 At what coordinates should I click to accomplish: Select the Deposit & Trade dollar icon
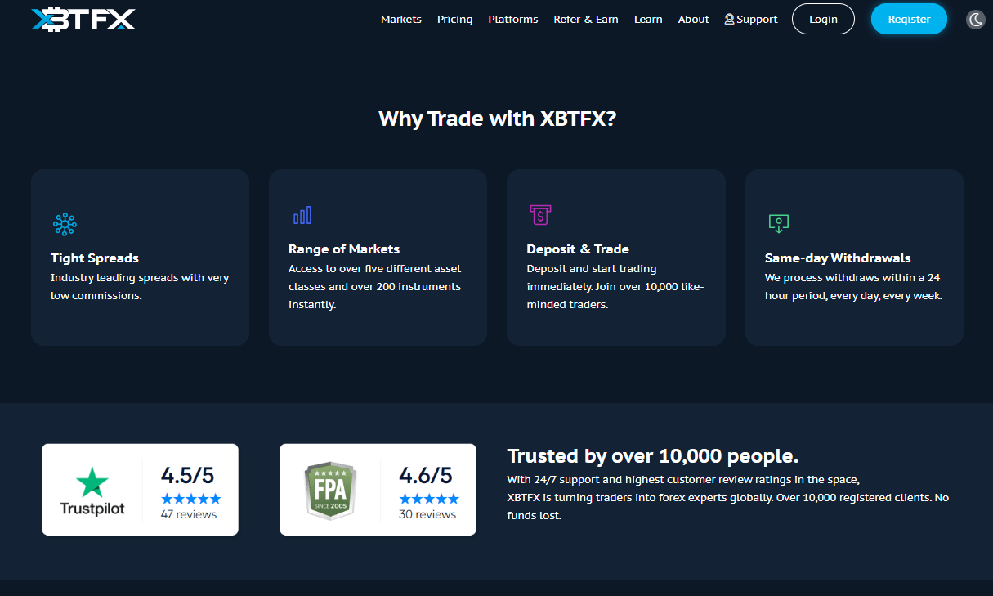(x=540, y=214)
